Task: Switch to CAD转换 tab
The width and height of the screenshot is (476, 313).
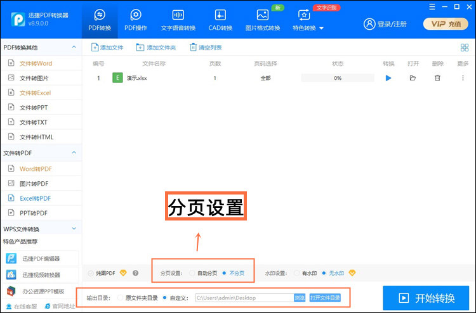Action: (x=220, y=20)
